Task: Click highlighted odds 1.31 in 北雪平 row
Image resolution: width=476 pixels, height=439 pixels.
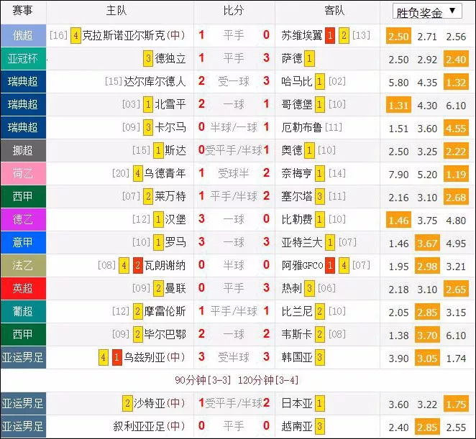Action: [x=398, y=105]
